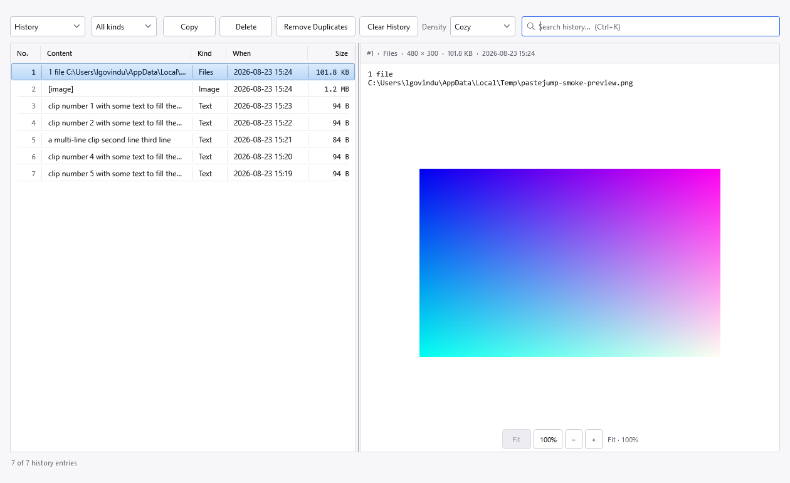Set preview zoom to 100%
790x483 pixels.
[x=548, y=440]
